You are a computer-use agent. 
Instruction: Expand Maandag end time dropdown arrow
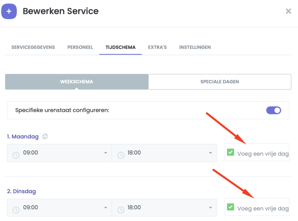click(210, 153)
